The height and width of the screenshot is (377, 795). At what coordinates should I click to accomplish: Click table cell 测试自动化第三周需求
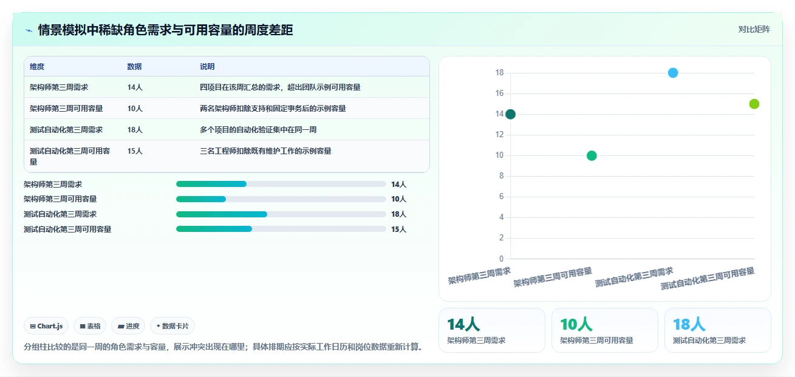click(x=66, y=130)
